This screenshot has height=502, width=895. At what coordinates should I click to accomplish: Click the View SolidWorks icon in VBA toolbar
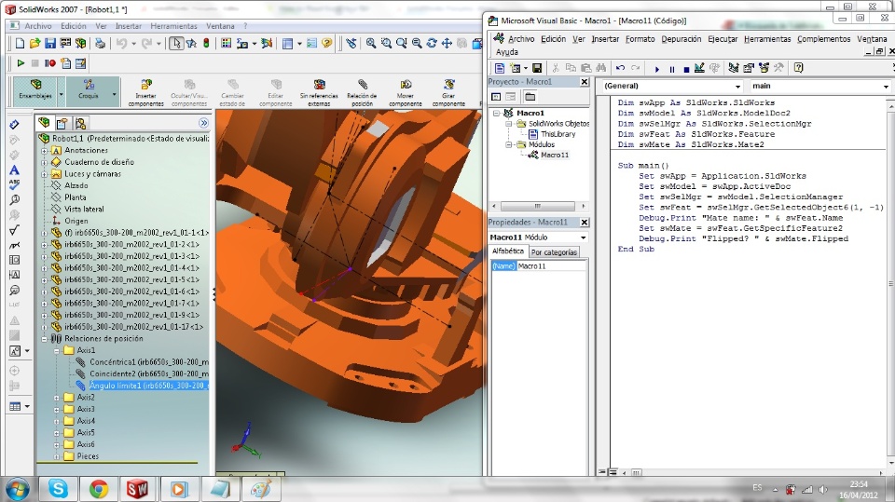tap(500, 68)
